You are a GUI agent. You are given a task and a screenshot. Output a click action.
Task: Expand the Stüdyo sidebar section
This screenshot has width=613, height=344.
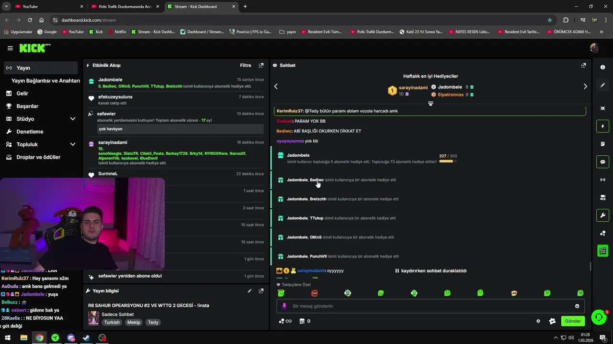click(73, 119)
